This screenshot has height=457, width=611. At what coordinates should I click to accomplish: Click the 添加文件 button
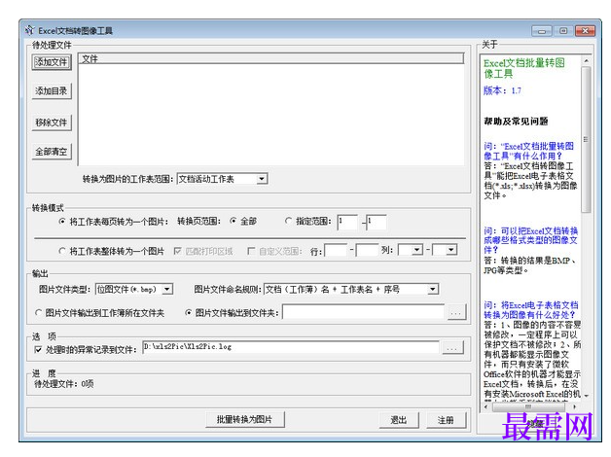(52, 62)
